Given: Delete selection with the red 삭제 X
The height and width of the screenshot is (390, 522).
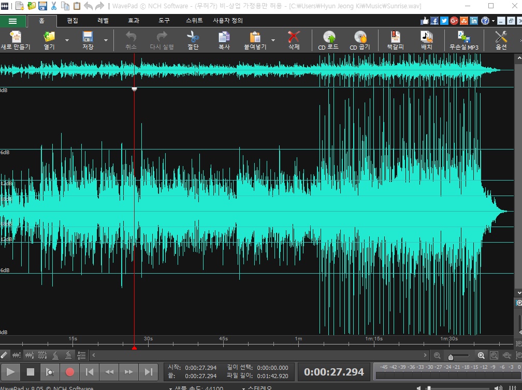Looking at the screenshot, I should (294, 40).
